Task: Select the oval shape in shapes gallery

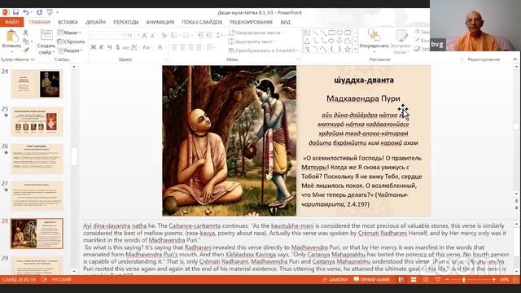Action: pos(339,33)
